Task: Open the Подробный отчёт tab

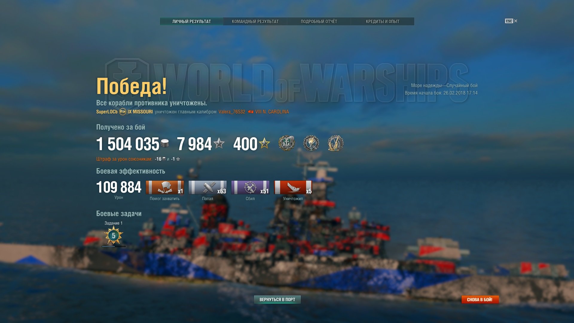Action: click(319, 22)
